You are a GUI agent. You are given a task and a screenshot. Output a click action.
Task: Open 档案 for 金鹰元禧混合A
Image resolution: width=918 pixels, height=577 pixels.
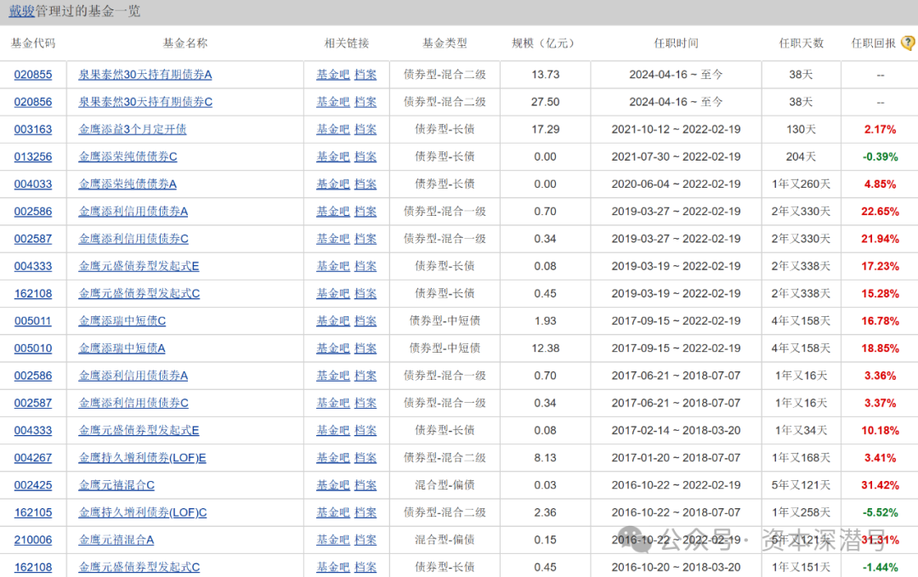point(365,540)
